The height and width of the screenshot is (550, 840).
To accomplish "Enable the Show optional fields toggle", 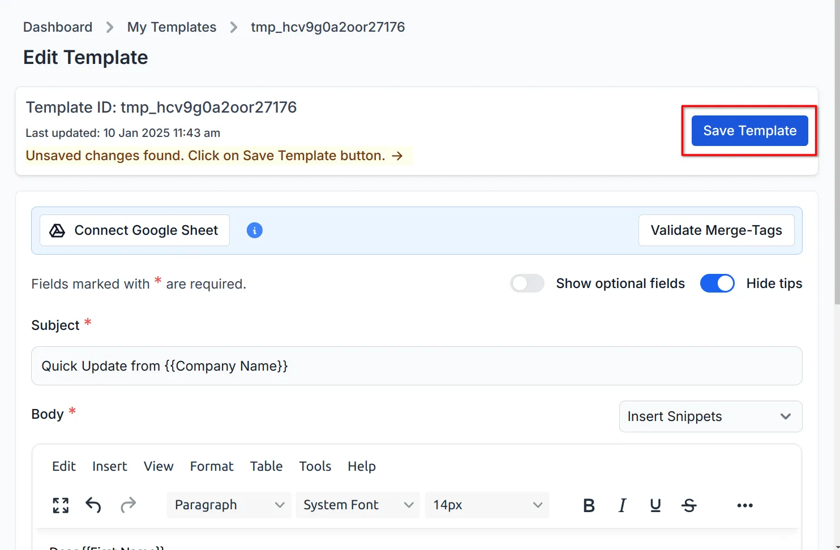I will [527, 283].
